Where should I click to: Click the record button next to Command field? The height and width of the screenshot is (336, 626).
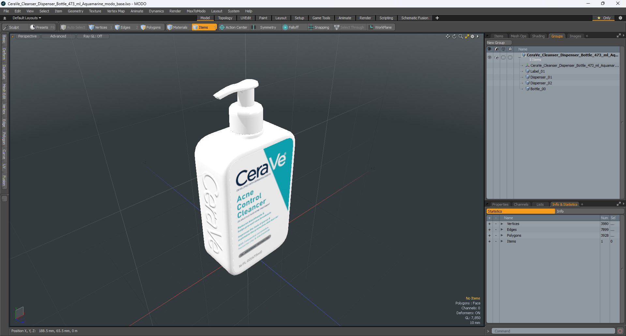click(620, 331)
